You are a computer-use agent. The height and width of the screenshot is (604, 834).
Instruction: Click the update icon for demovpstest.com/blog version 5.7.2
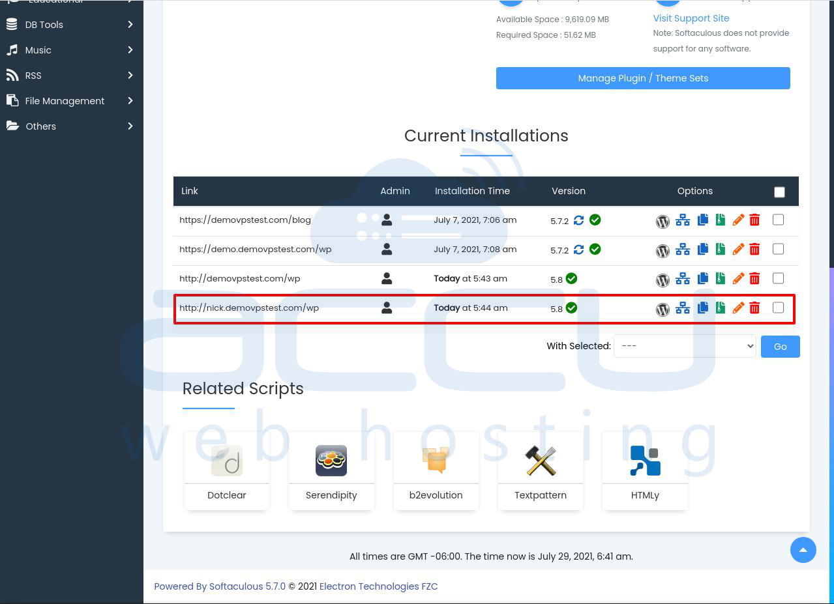pos(578,220)
